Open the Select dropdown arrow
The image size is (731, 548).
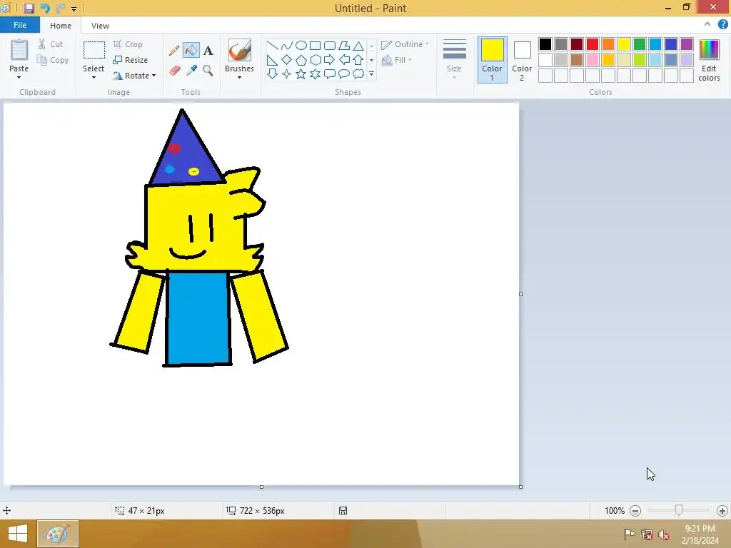pyautogui.click(x=94, y=78)
